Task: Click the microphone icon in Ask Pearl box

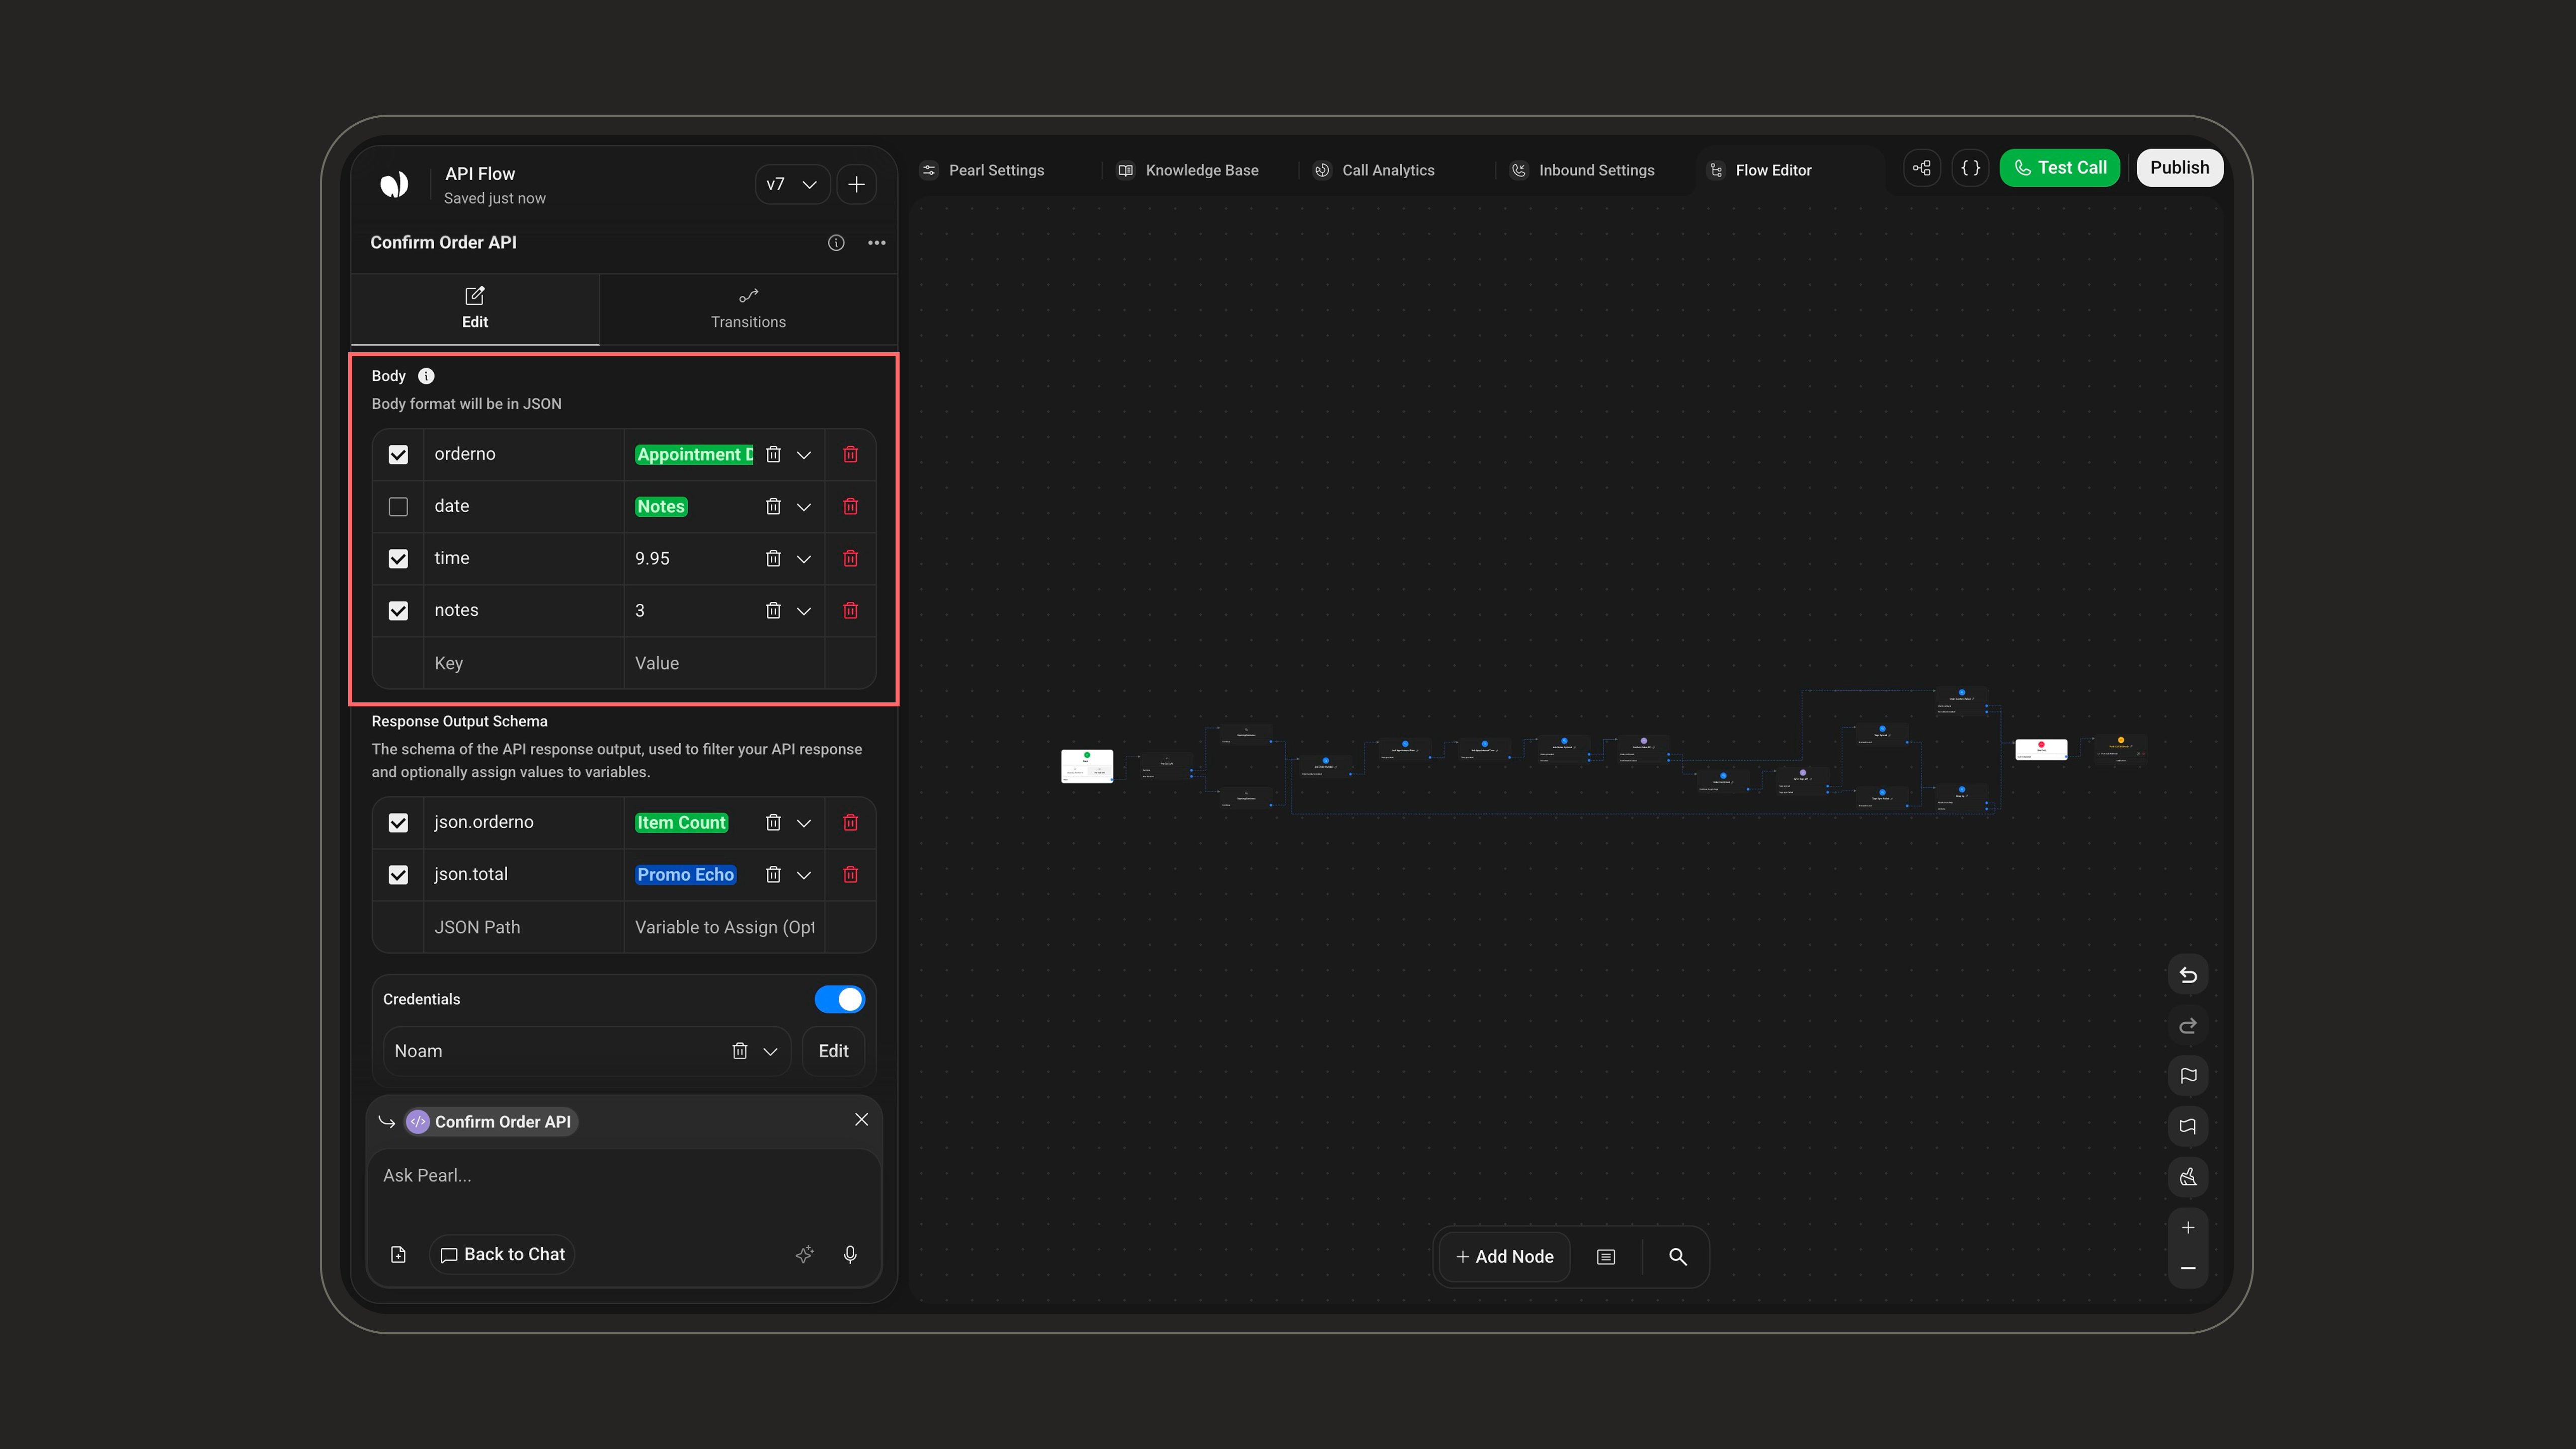Action: [850, 1255]
